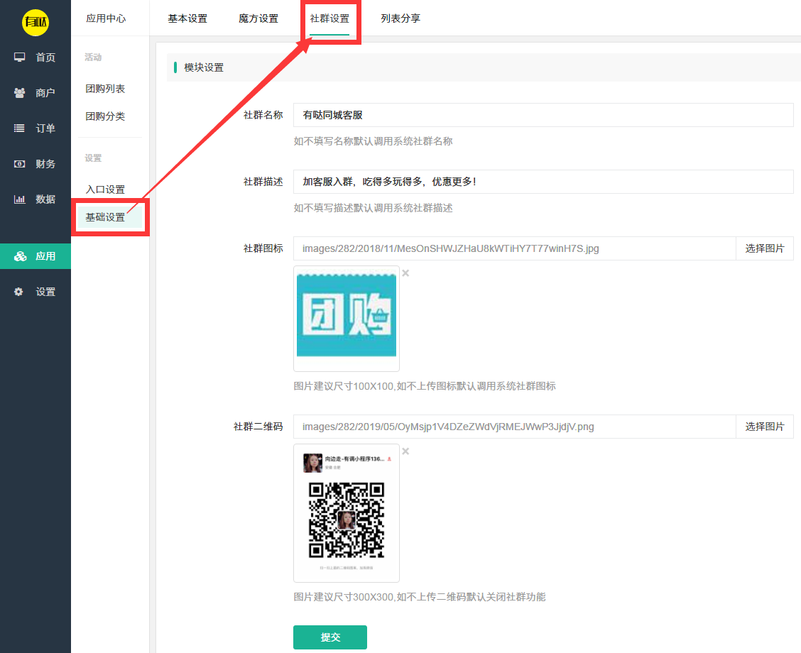Click hint 如不填写描述默认调用系统社群描述
The width and height of the screenshot is (801, 653).
[x=373, y=208]
